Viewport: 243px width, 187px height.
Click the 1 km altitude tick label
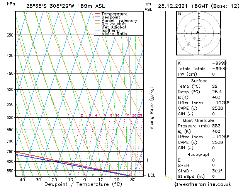(147, 160)
